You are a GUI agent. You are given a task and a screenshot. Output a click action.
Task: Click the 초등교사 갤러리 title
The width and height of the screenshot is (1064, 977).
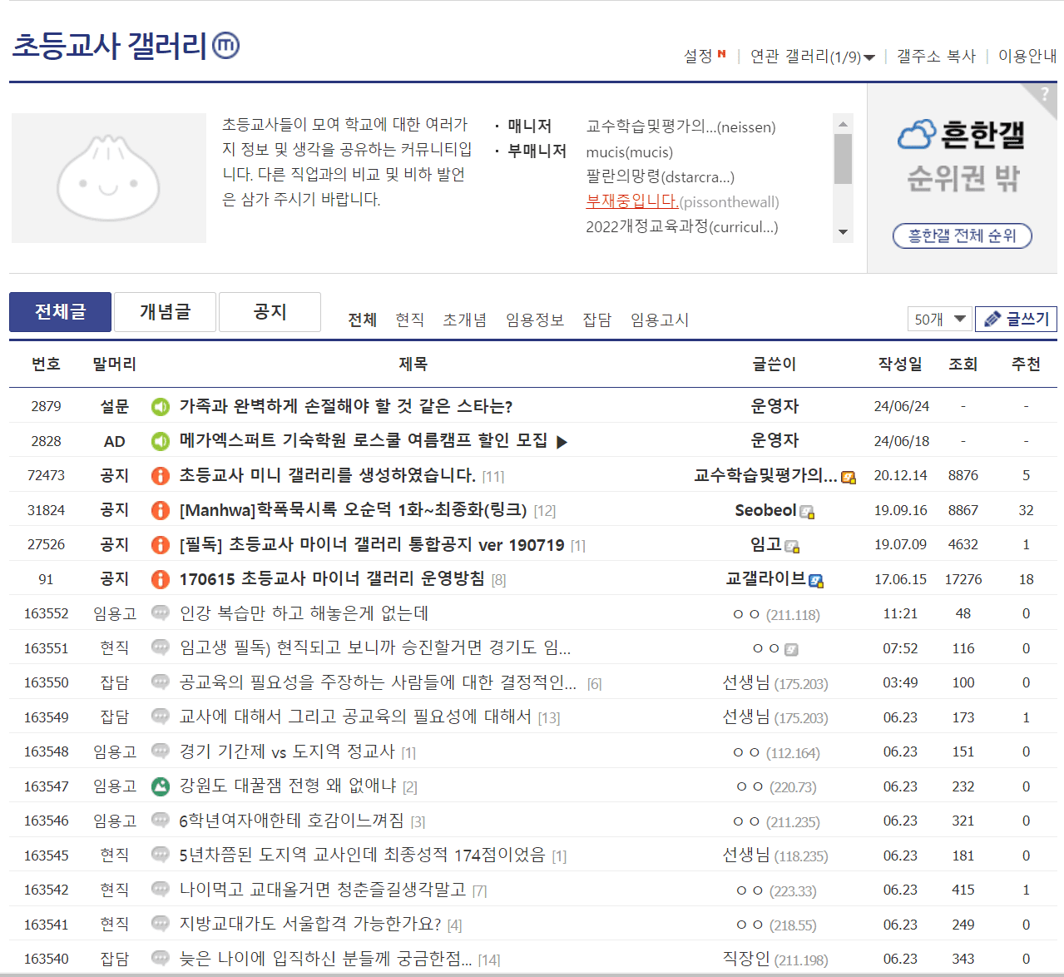click(109, 46)
